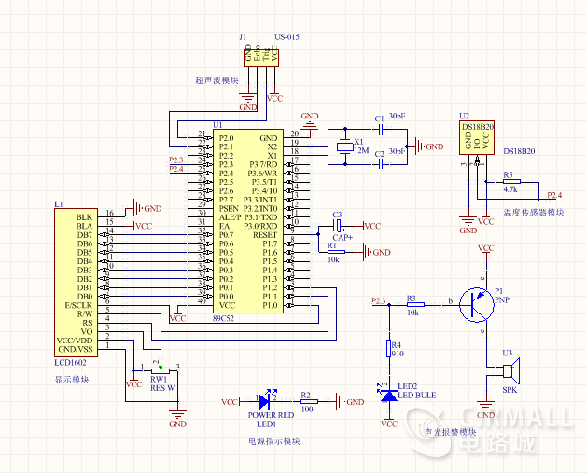
Task: Select resistor R3 10k near transistor base
Action: point(415,305)
